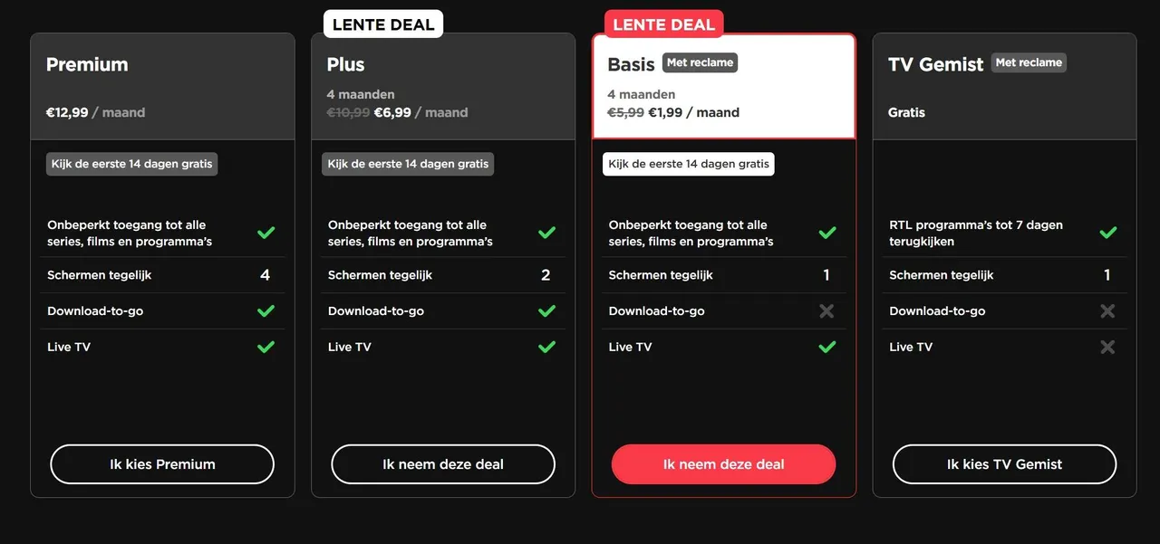Click the Met reclame tag beside Basis
Screen dimensions: 1160x544
(700, 62)
